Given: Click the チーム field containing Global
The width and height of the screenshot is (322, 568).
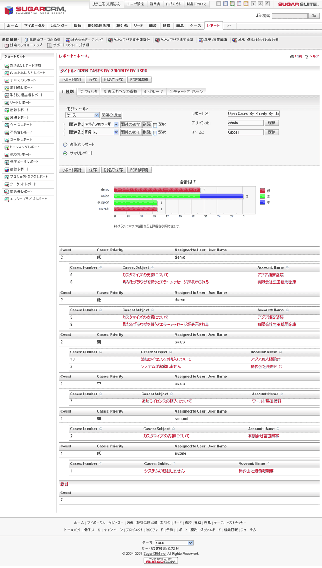Looking at the screenshot, I should (x=245, y=133).
